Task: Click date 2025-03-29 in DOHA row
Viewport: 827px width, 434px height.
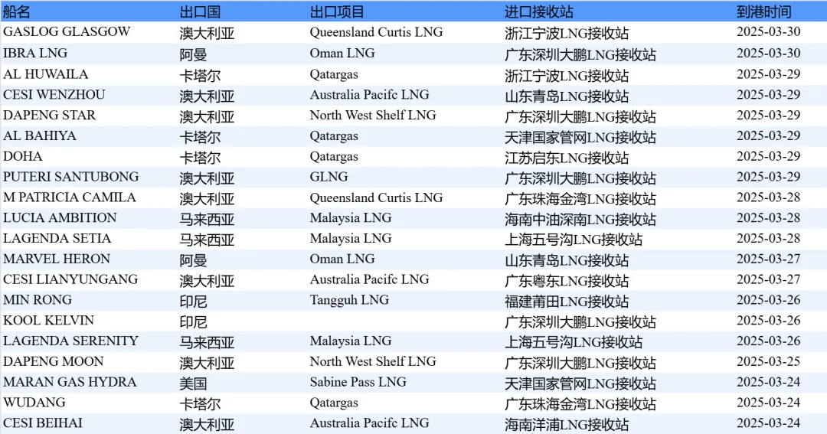Action: coord(769,157)
